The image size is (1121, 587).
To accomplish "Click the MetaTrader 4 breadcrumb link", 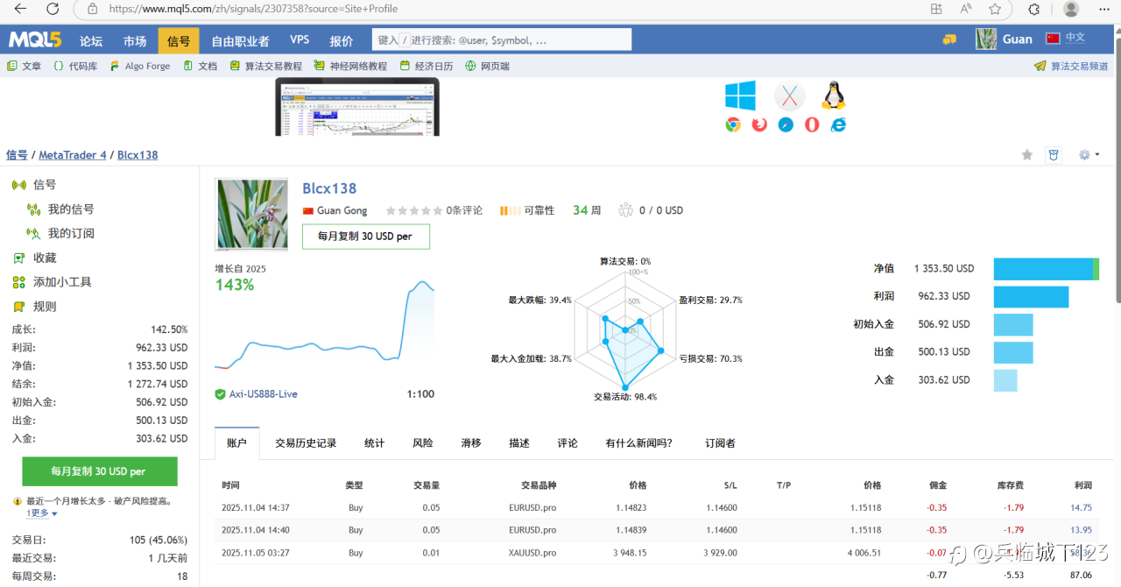I will point(73,155).
